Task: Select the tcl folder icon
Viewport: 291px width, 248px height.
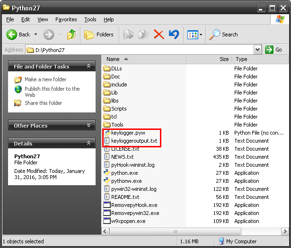Action: (x=107, y=117)
